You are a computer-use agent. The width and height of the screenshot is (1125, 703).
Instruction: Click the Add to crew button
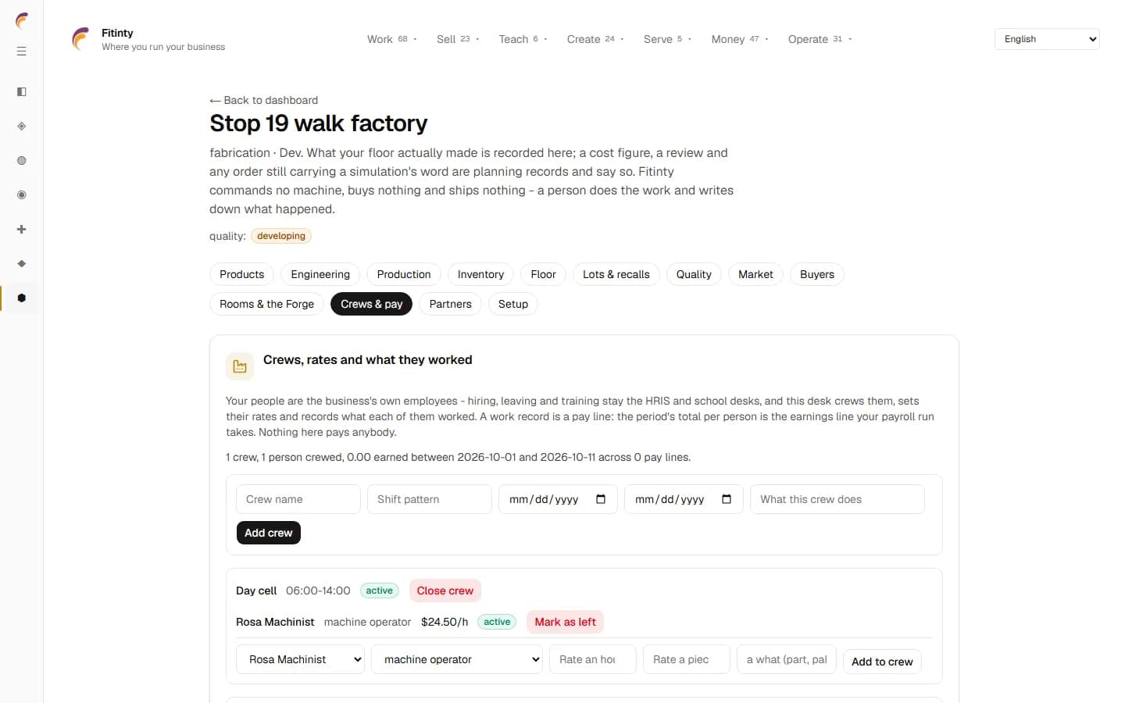[x=882, y=662]
